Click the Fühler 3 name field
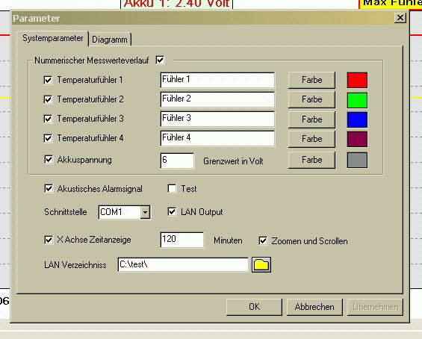Viewport: 422px width, 339px height. (x=217, y=119)
